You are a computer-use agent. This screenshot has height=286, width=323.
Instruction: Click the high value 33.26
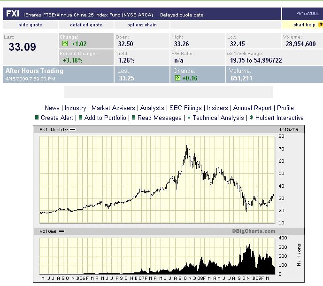pyautogui.click(x=182, y=44)
